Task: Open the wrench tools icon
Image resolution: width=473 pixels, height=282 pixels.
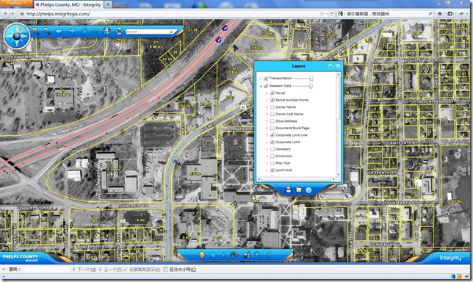Action: 257,255
